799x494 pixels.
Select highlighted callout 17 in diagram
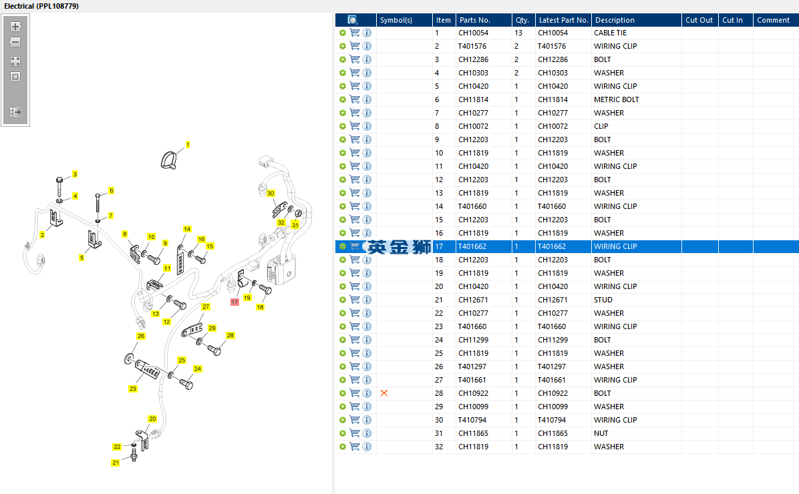(234, 302)
